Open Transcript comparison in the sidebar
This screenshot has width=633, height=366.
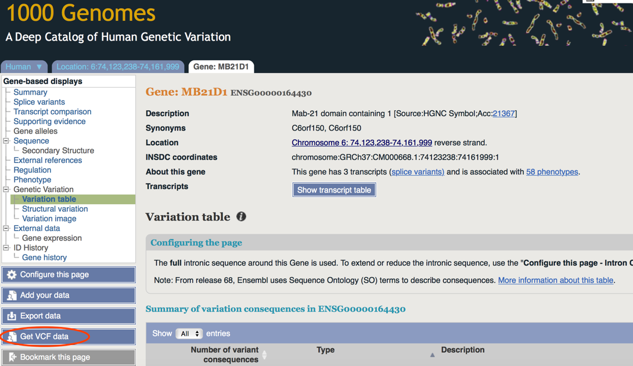click(52, 111)
